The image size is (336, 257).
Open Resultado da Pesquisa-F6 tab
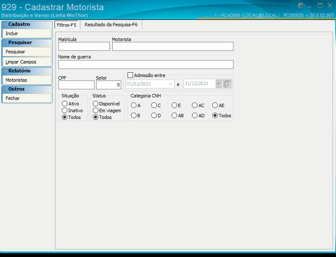point(111,25)
